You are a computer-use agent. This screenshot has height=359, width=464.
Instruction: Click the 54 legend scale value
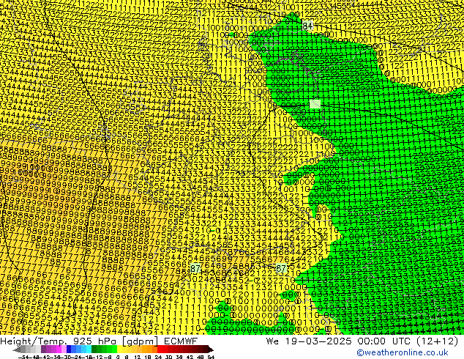click(x=211, y=357)
